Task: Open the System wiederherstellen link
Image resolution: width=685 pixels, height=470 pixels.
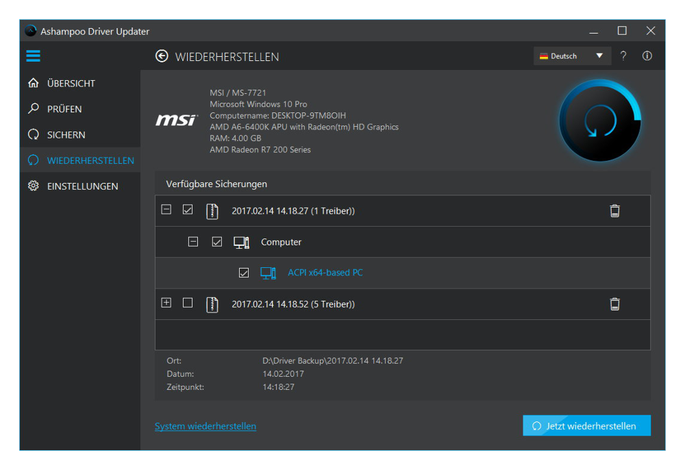Action: [x=206, y=426]
